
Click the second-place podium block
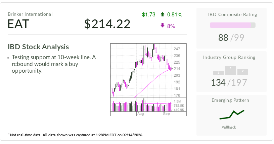[243, 72]
